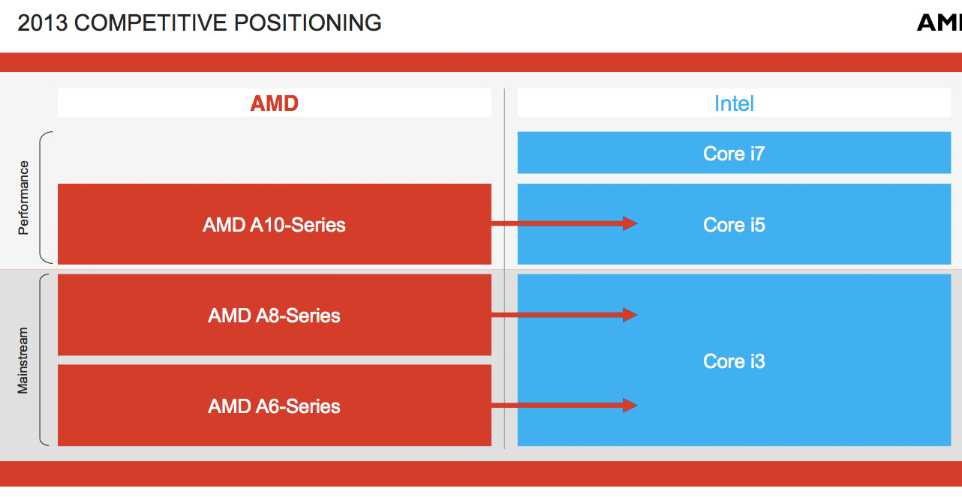The width and height of the screenshot is (962, 497).
Task: Click the Performance tier curly bracket
Action: click(x=45, y=198)
